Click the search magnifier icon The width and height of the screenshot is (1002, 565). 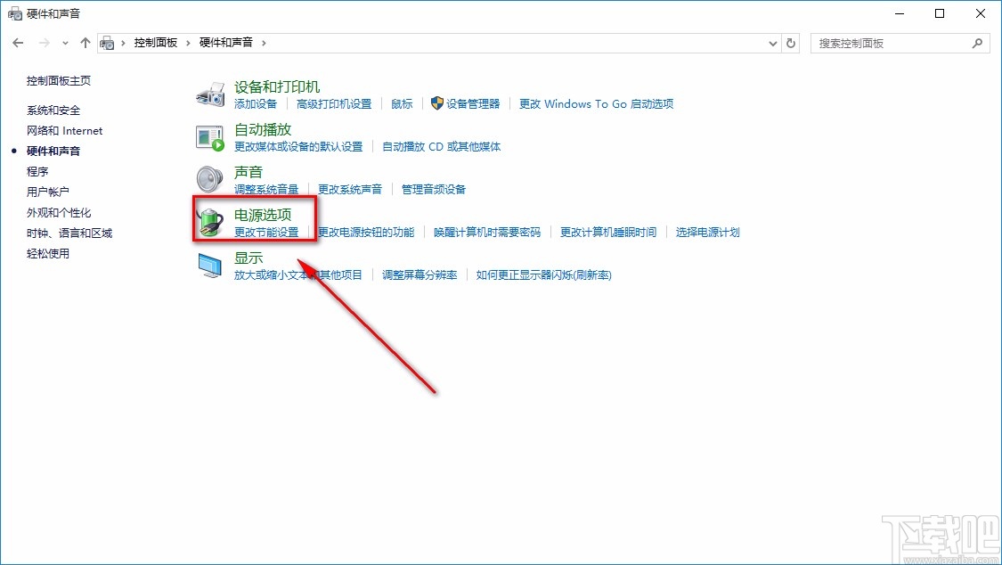[x=977, y=42]
